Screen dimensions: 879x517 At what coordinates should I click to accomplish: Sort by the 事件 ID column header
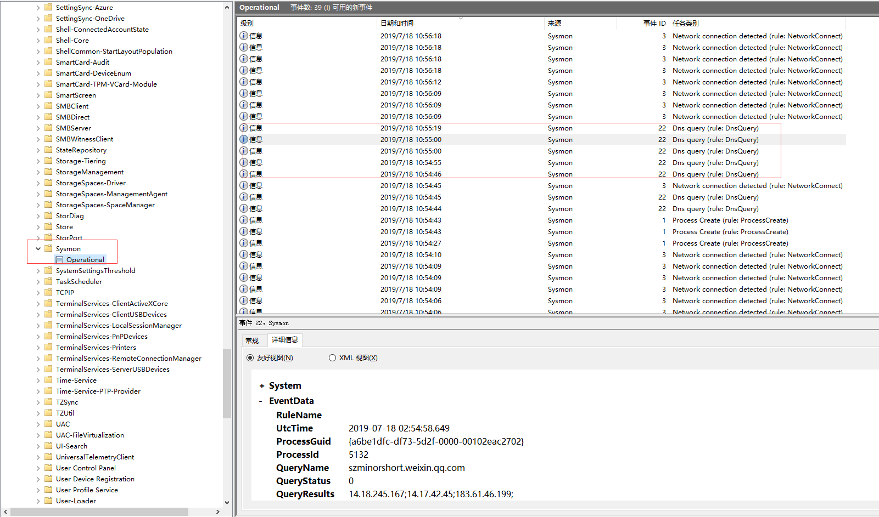pos(642,23)
